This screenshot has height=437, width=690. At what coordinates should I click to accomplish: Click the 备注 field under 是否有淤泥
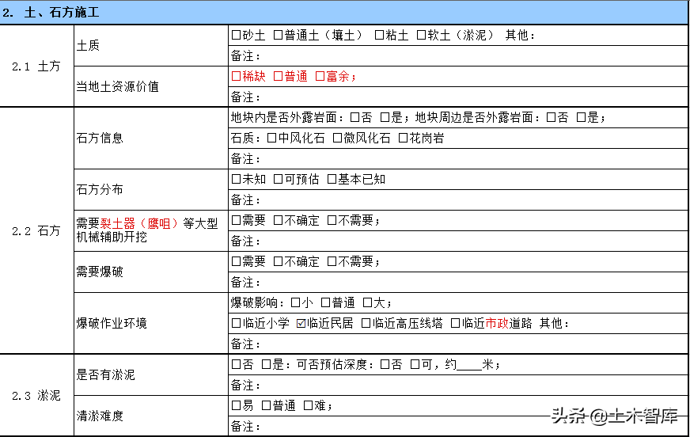click(458, 385)
